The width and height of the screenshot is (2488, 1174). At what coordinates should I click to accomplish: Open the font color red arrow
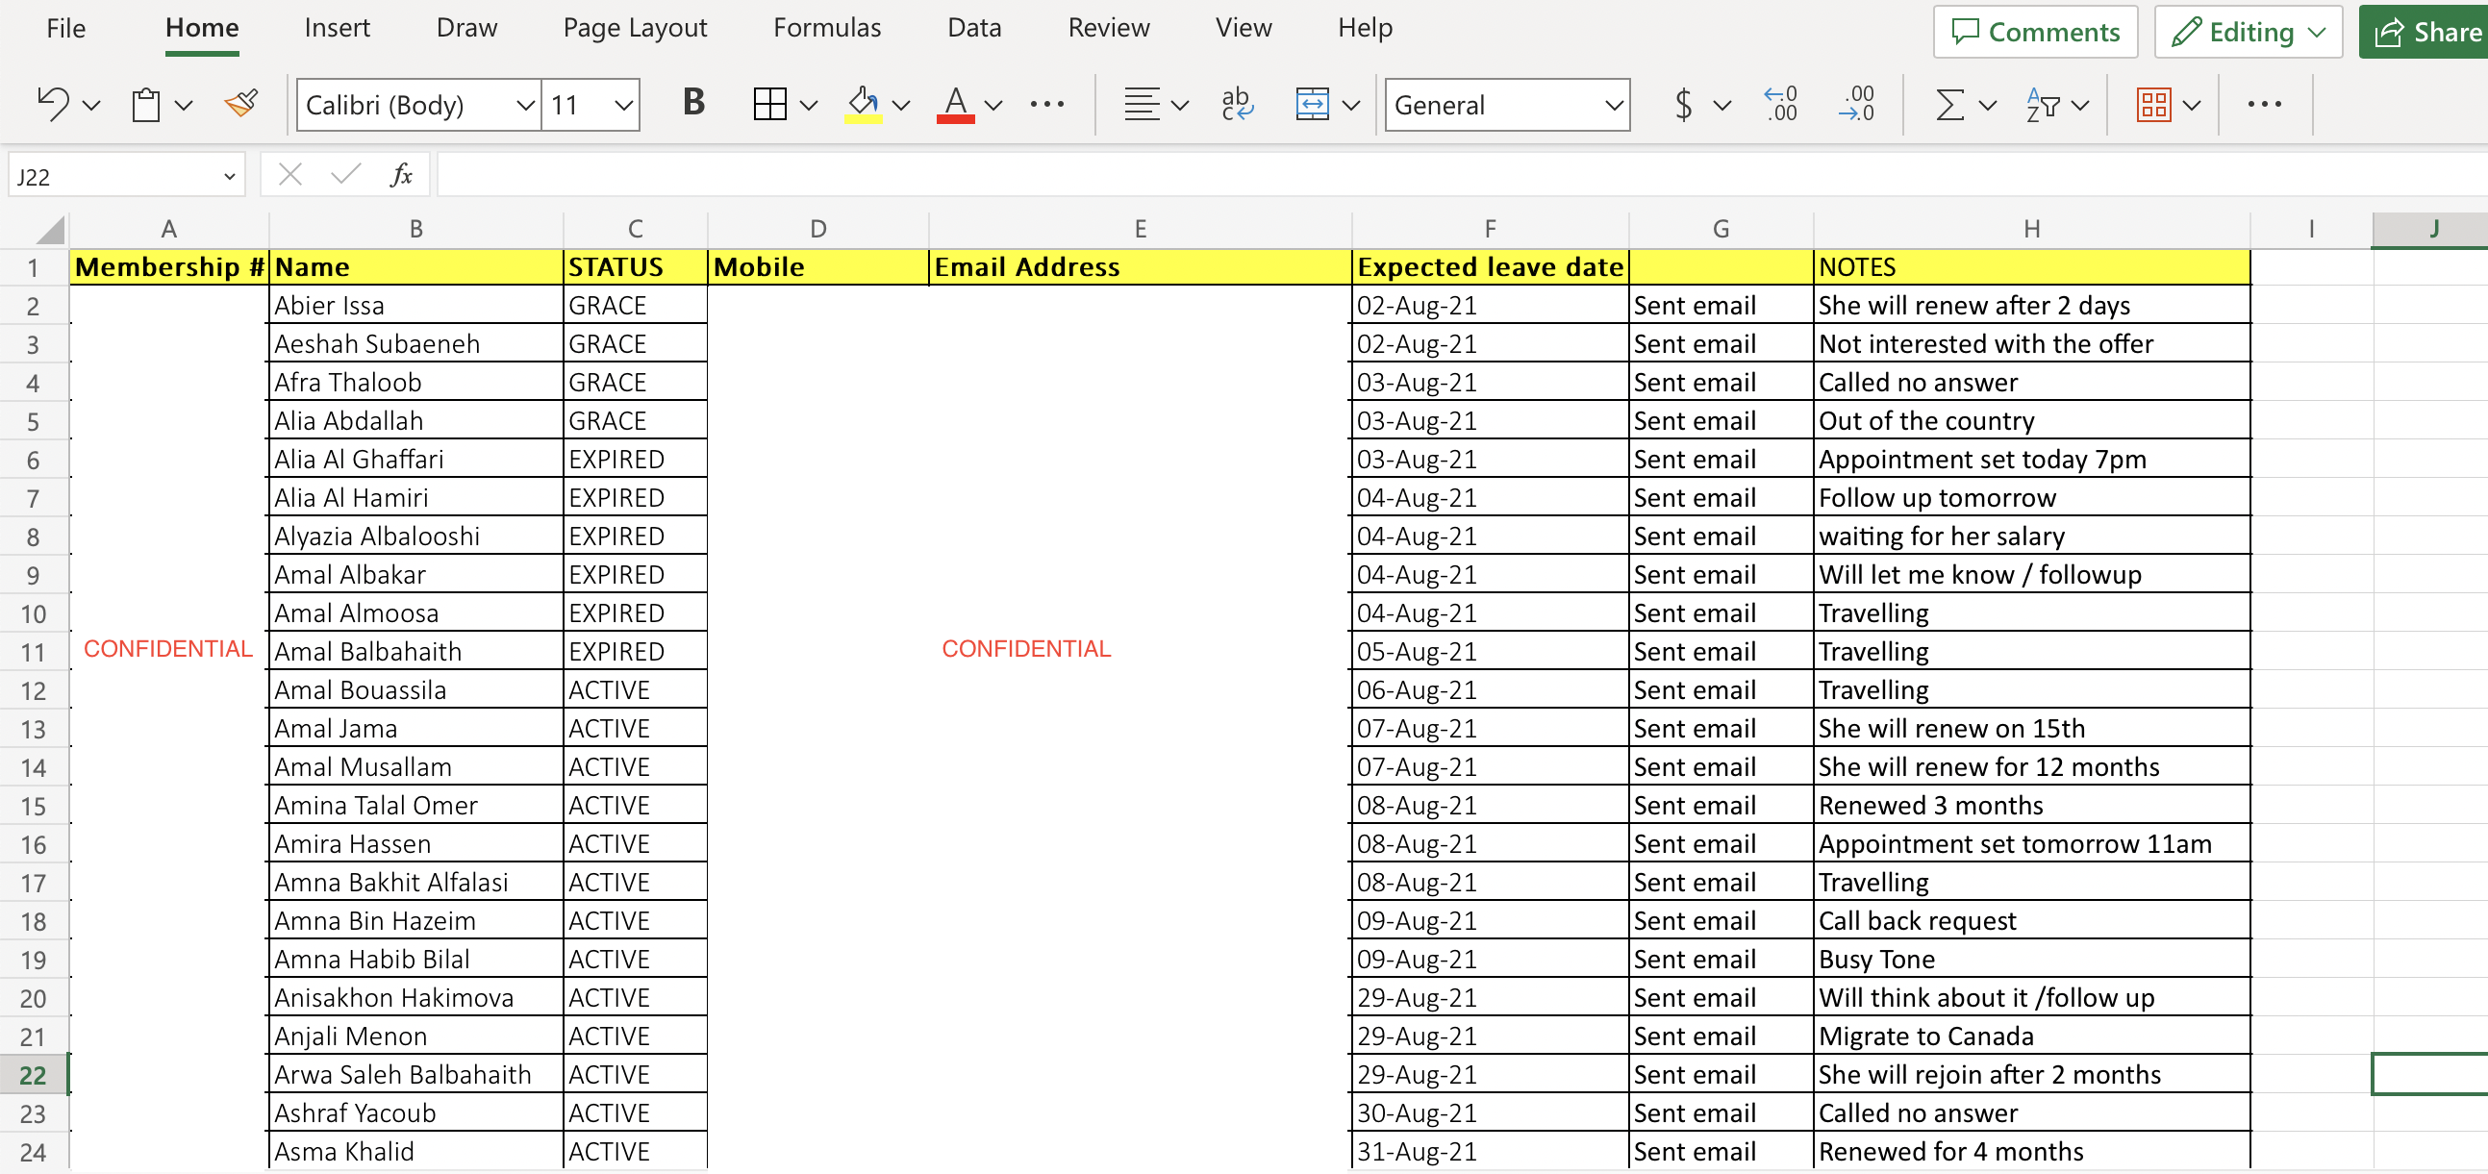pyautogui.click(x=993, y=104)
